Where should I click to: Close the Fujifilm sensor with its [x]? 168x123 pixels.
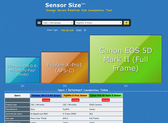coord(65,86)
